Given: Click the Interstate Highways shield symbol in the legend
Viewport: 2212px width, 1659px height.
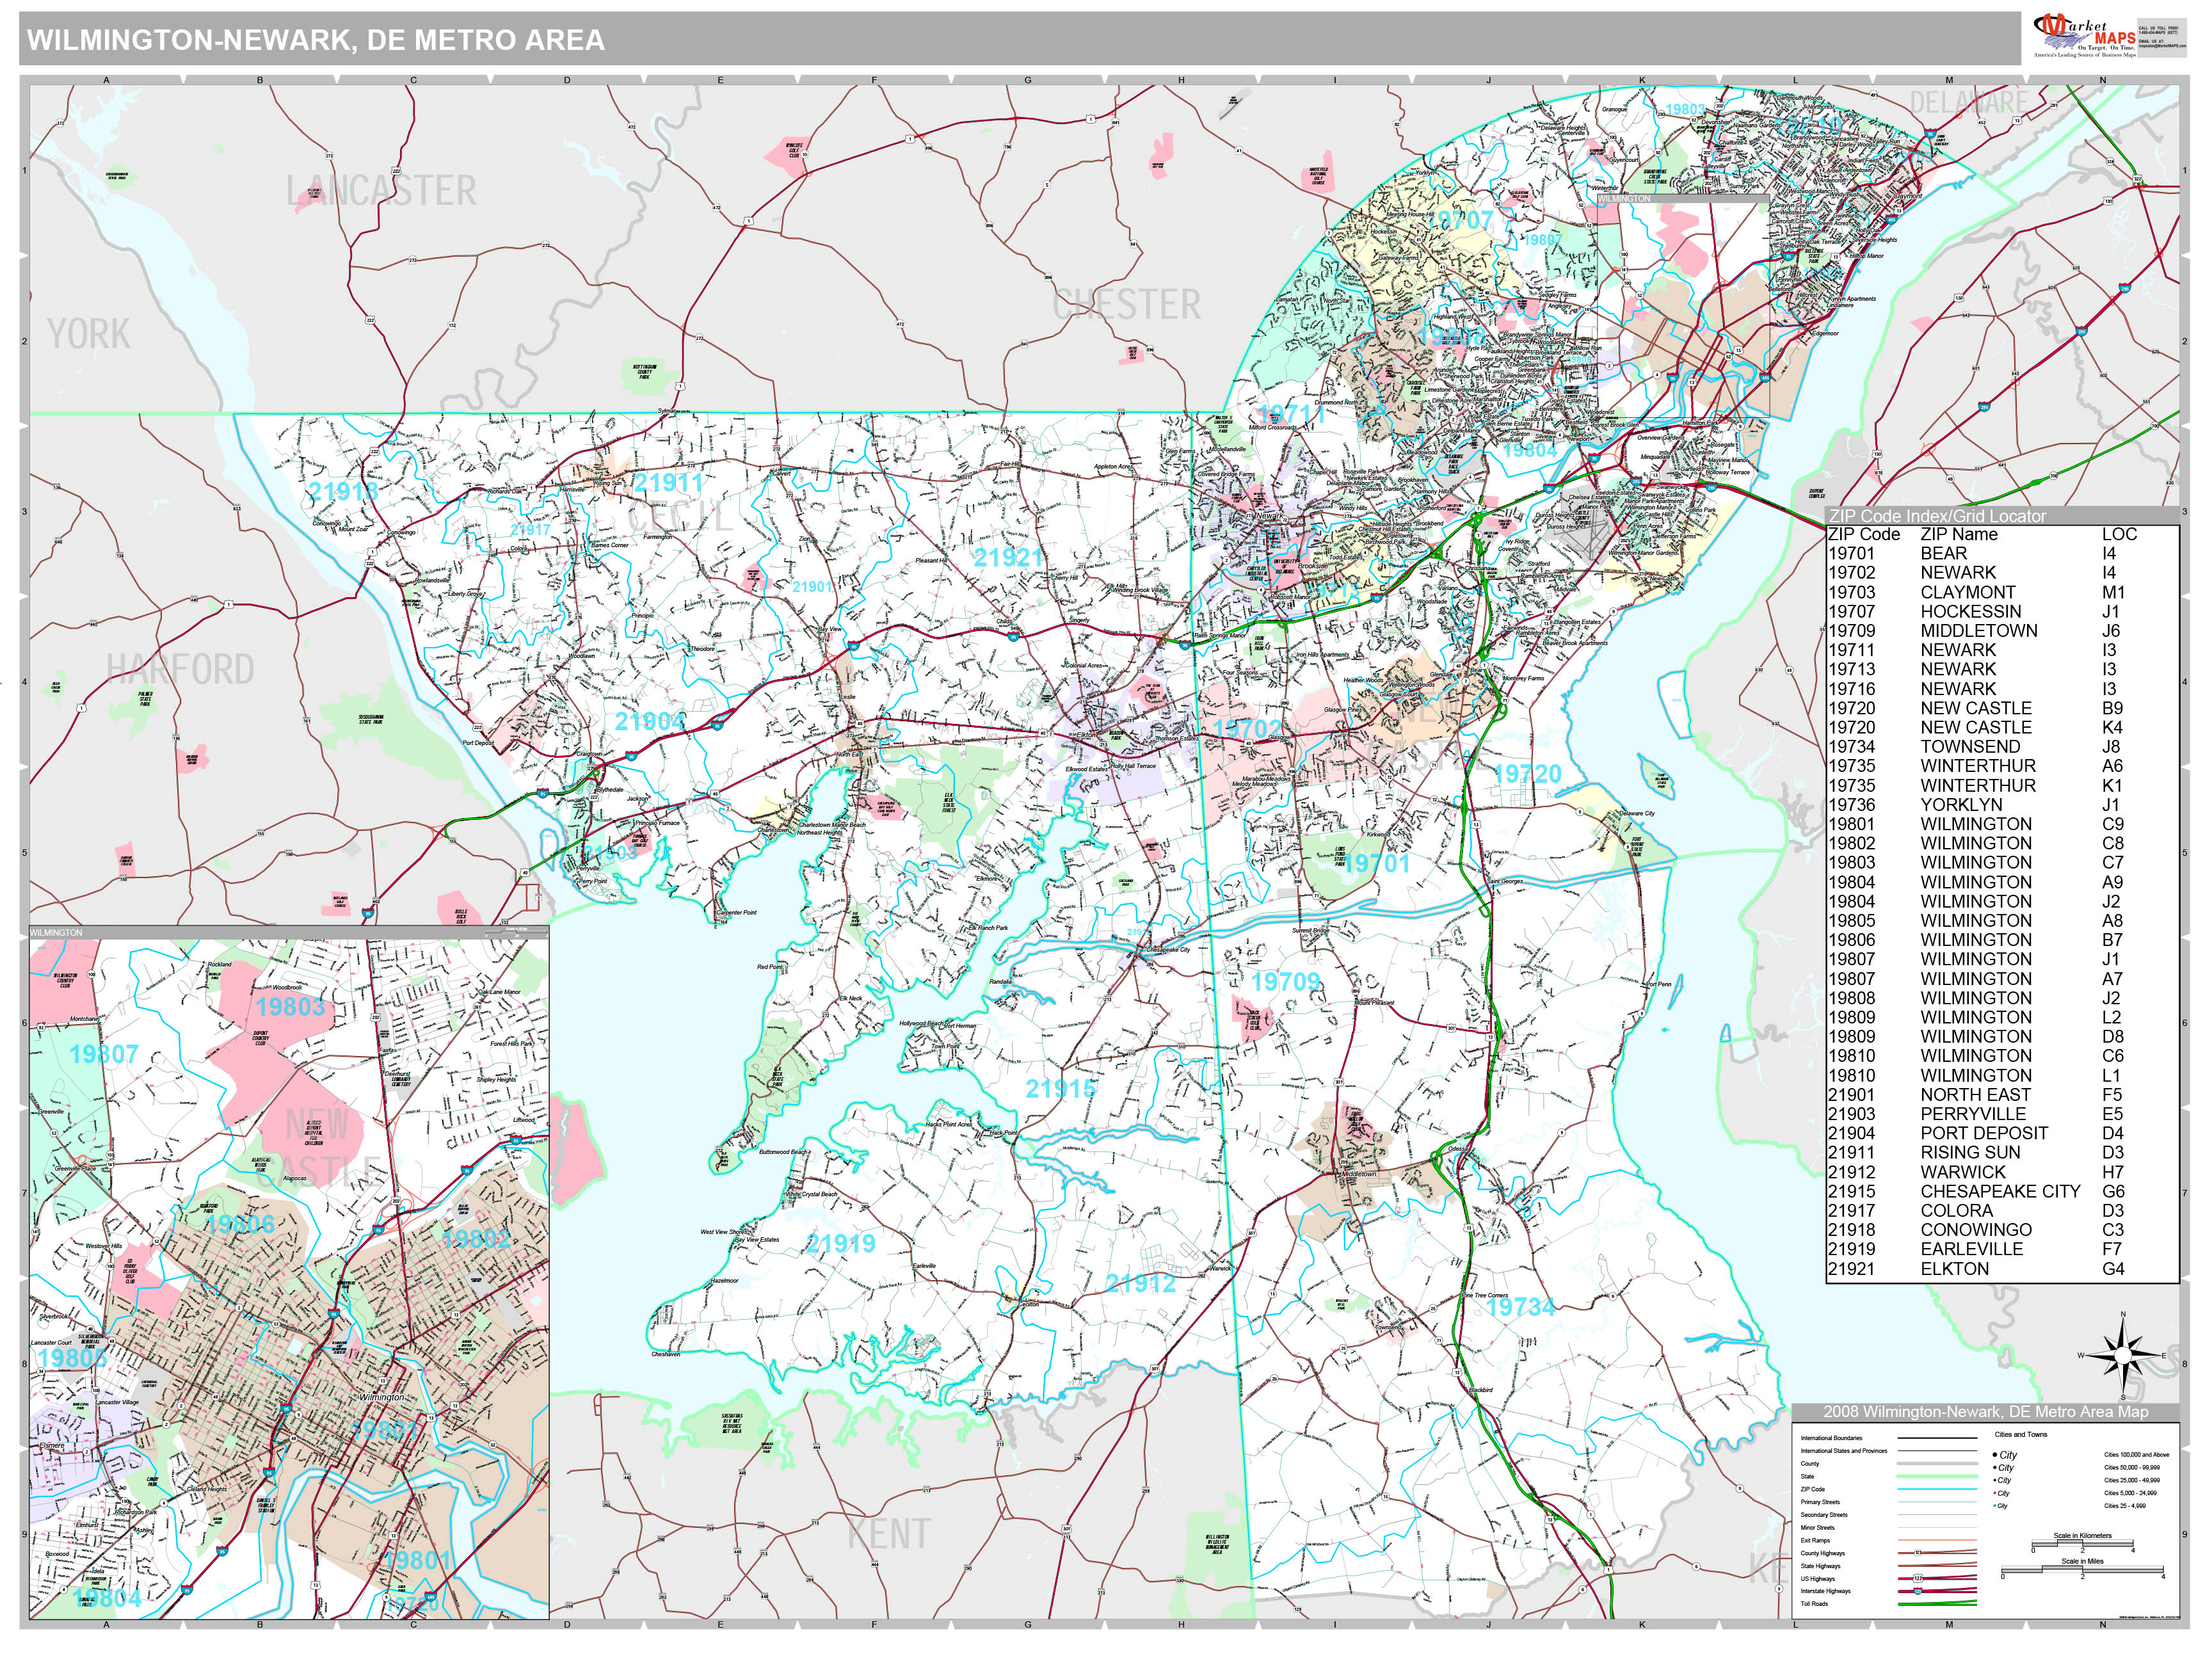Looking at the screenshot, I should tap(1917, 1591).
